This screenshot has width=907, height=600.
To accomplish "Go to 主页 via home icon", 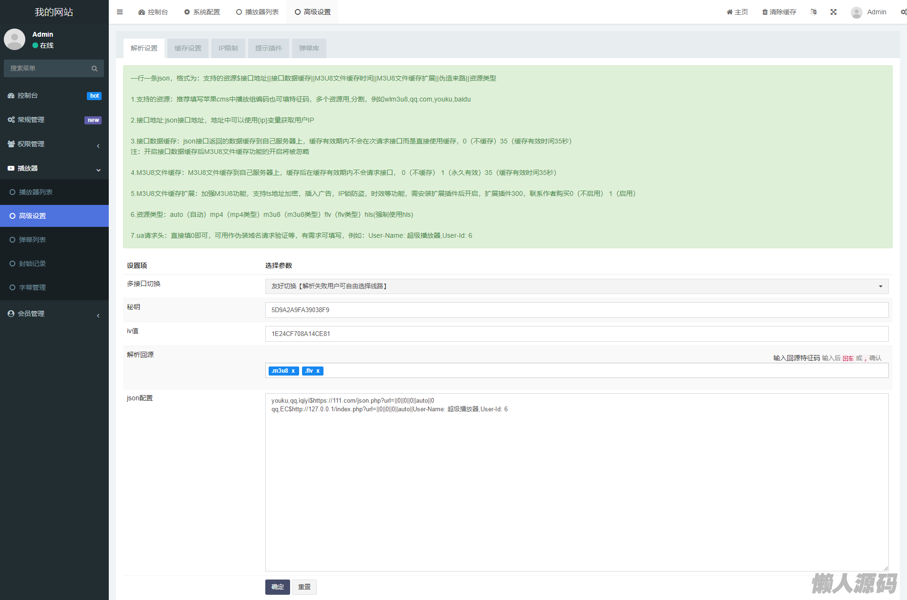I will point(730,12).
